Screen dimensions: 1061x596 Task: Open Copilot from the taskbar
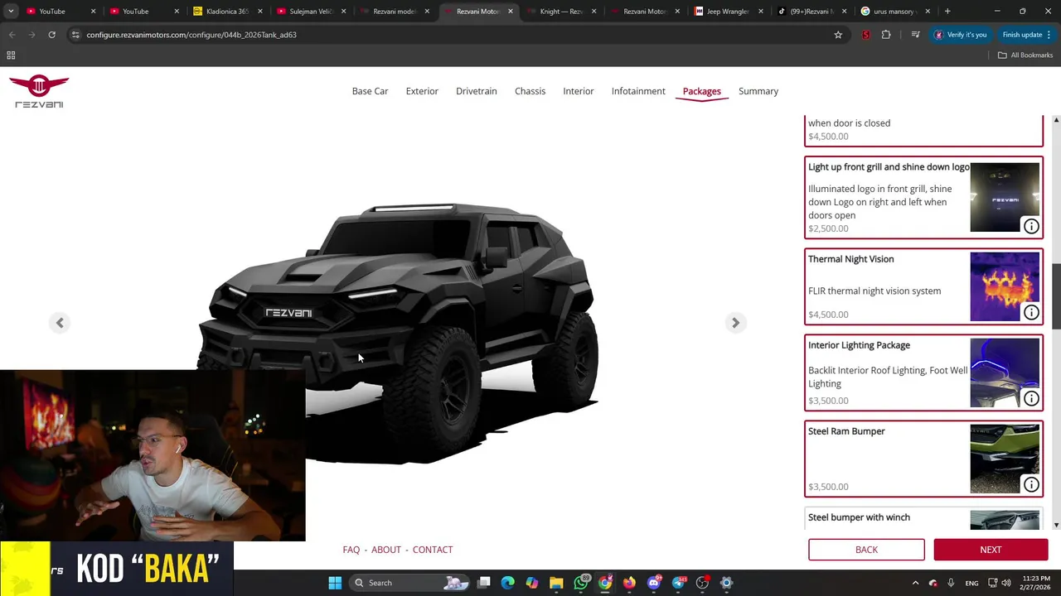[532, 583]
